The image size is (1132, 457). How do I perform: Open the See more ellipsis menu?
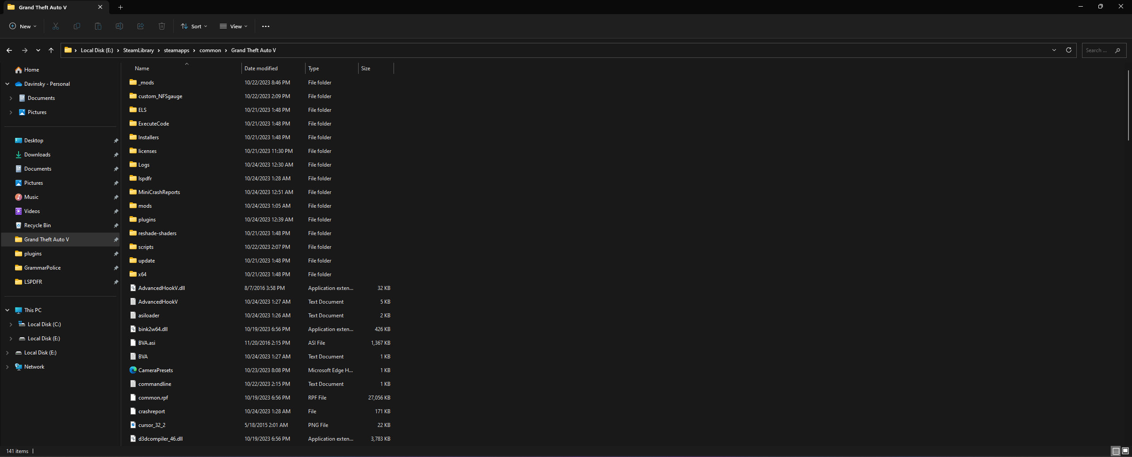(266, 26)
